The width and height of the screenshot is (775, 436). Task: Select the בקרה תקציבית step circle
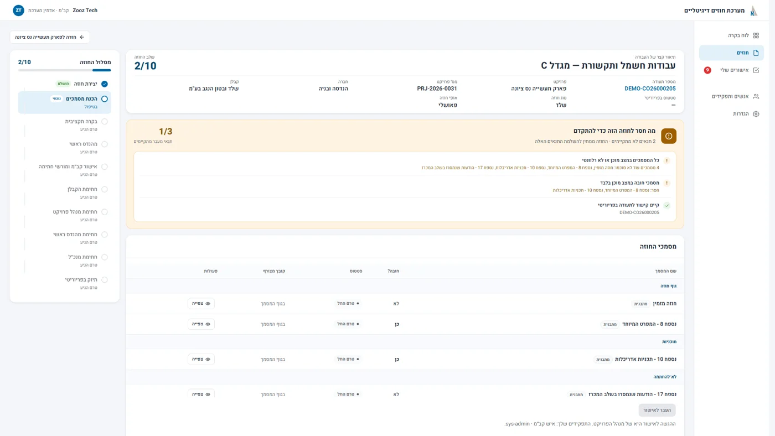[x=105, y=122]
